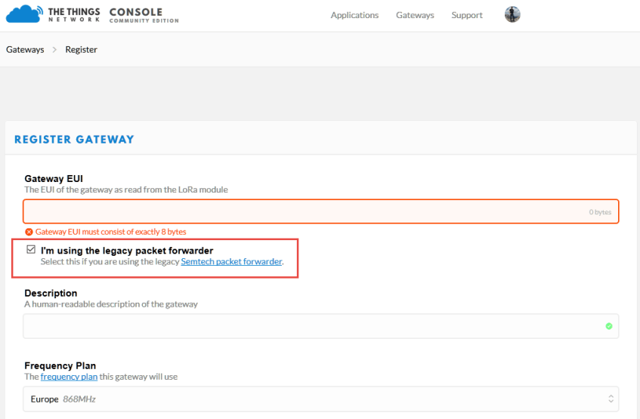
Task: Click into the Description text field
Action: 302,326
